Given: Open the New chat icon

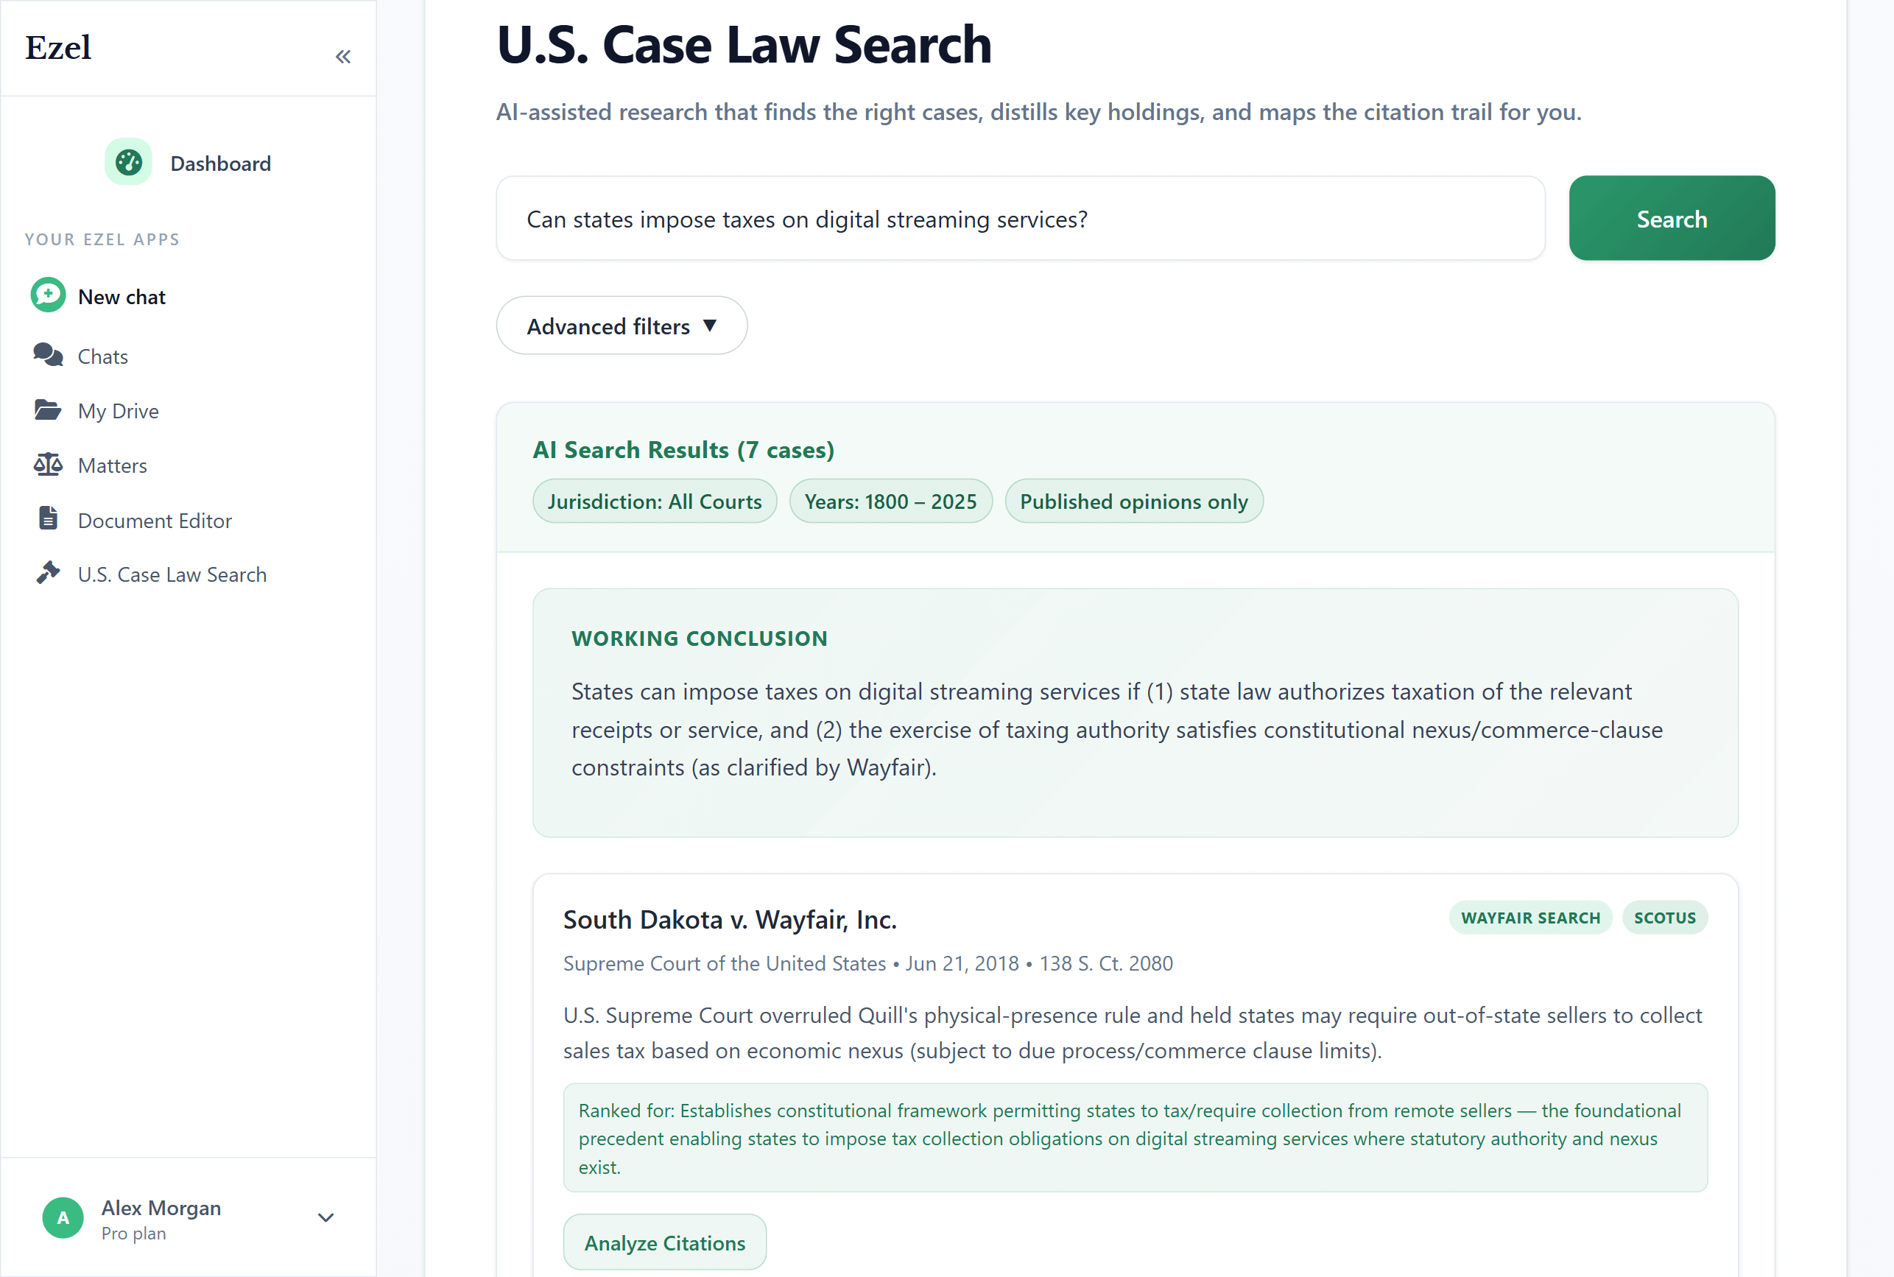Looking at the screenshot, I should [x=47, y=295].
